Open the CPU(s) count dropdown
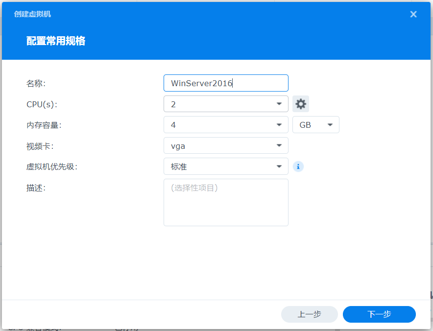 pos(225,104)
